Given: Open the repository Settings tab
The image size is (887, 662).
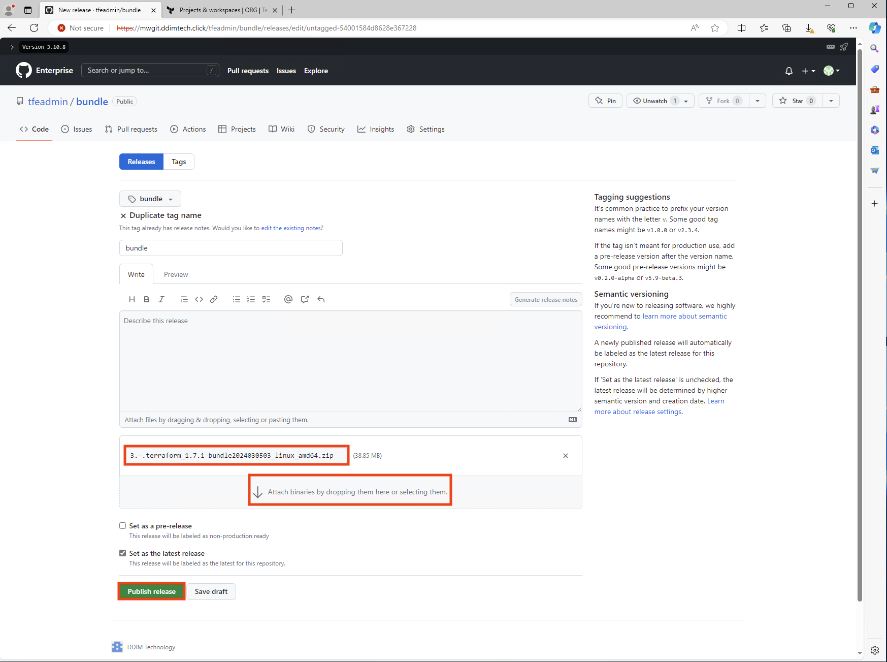Looking at the screenshot, I should (x=426, y=129).
